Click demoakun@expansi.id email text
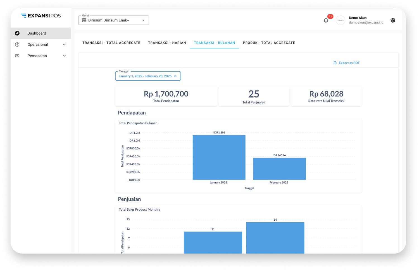The height and width of the screenshot is (270, 419). [x=366, y=22]
